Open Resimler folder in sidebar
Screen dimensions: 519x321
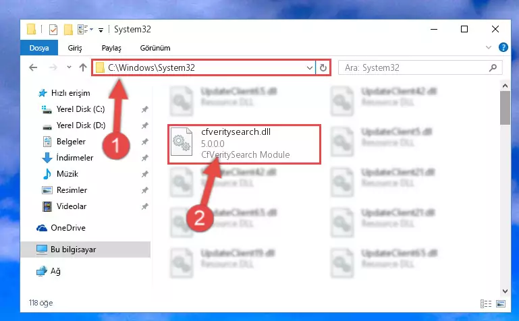click(x=65, y=190)
